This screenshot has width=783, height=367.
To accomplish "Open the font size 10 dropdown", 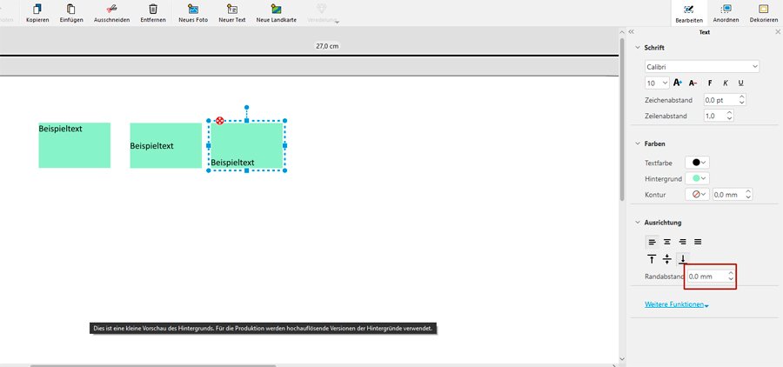I will coord(657,83).
